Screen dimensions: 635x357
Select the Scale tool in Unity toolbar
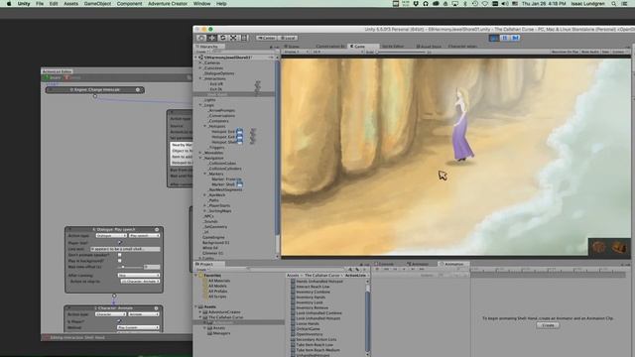coord(233,38)
